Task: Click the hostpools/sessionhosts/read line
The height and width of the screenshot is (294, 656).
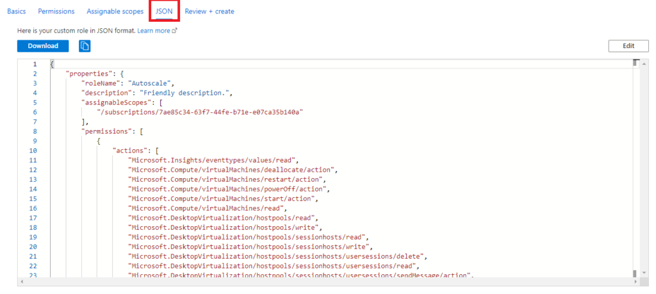Action: point(248,237)
